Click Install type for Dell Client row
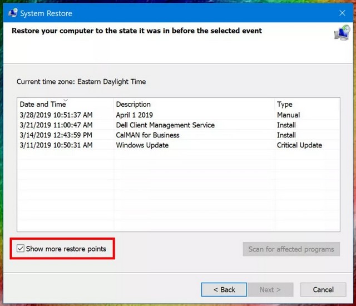Viewport: 356px width, 306px height. tap(286, 125)
